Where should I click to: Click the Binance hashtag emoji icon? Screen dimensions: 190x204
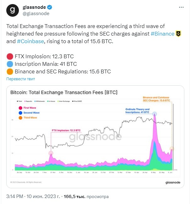pyautogui.click(x=178, y=34)
